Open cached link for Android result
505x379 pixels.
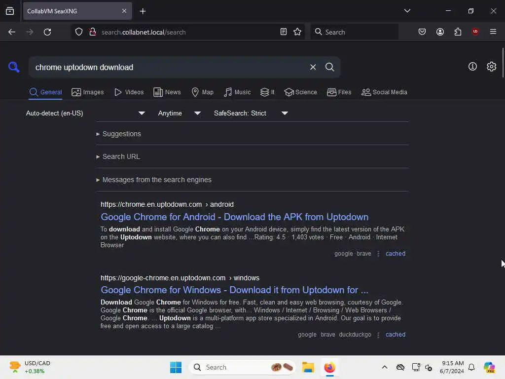[395, 254]
